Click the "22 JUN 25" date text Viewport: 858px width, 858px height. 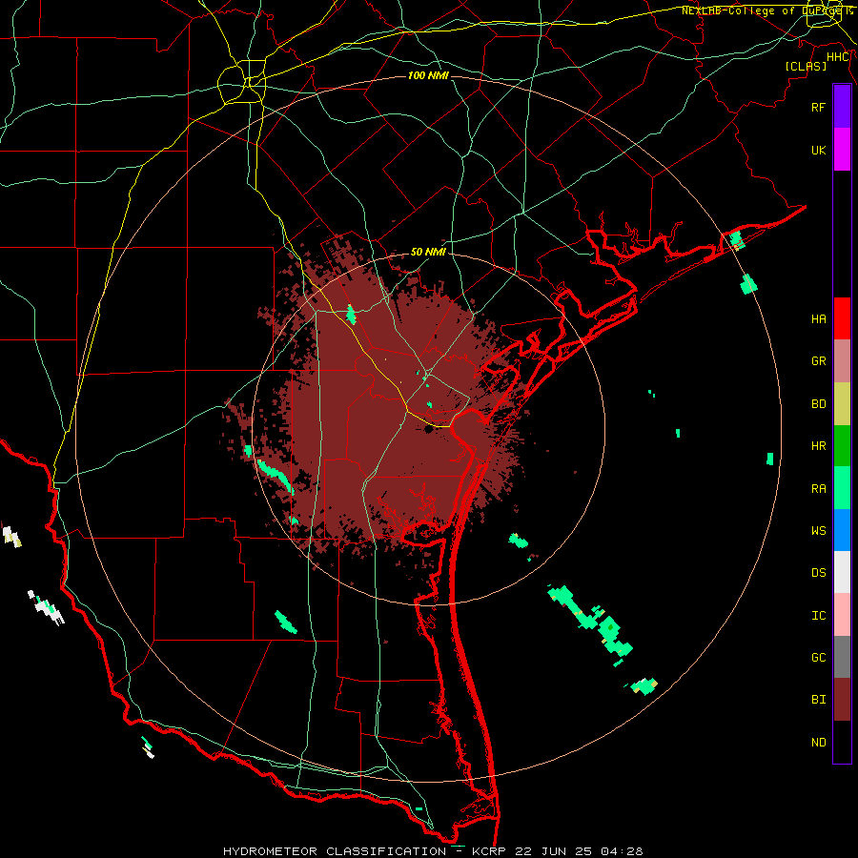point(554,851)
